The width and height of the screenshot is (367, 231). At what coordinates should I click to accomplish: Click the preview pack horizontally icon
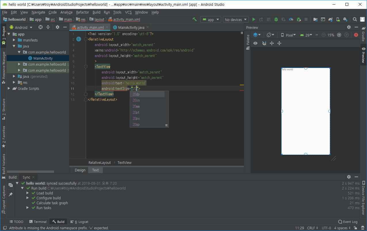tap(272, 43)
